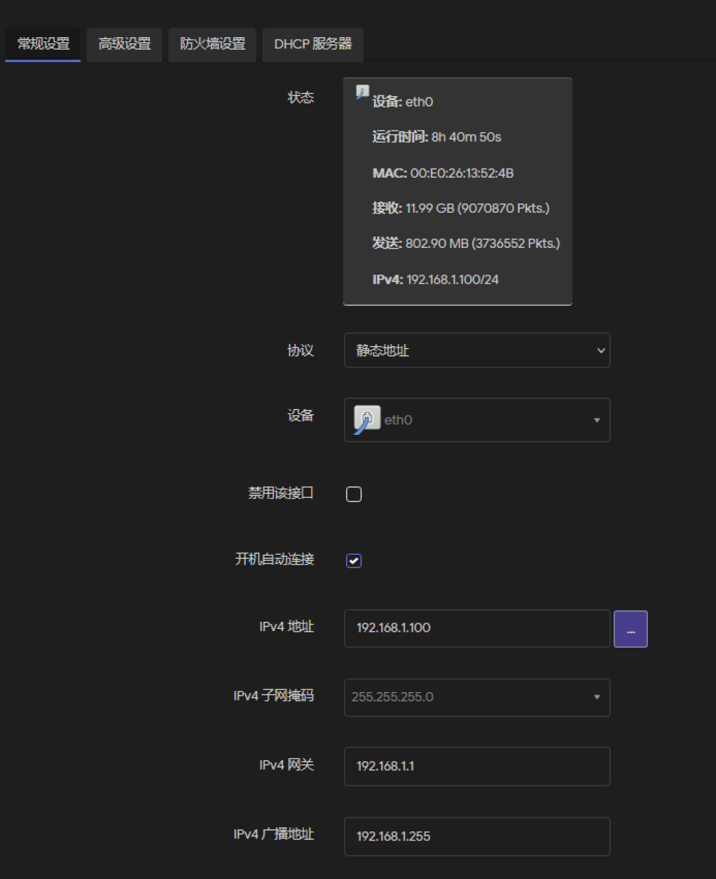
Task: Click the 状态 label
Action: click(300, 97)
